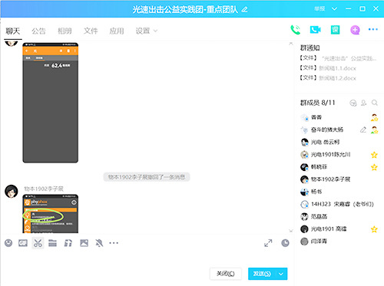Start a group voice call
The height and width of the screenshot is (286, 384).
pyautogui.click(x=296, y=30)
